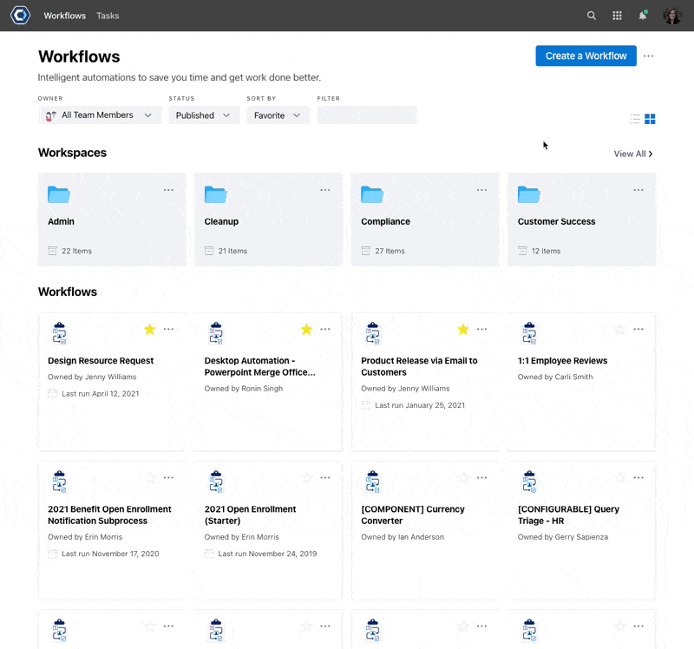This screenshot has height=649, width=694.
Task: Open the notifications bell
Action: tap(643, 16)
